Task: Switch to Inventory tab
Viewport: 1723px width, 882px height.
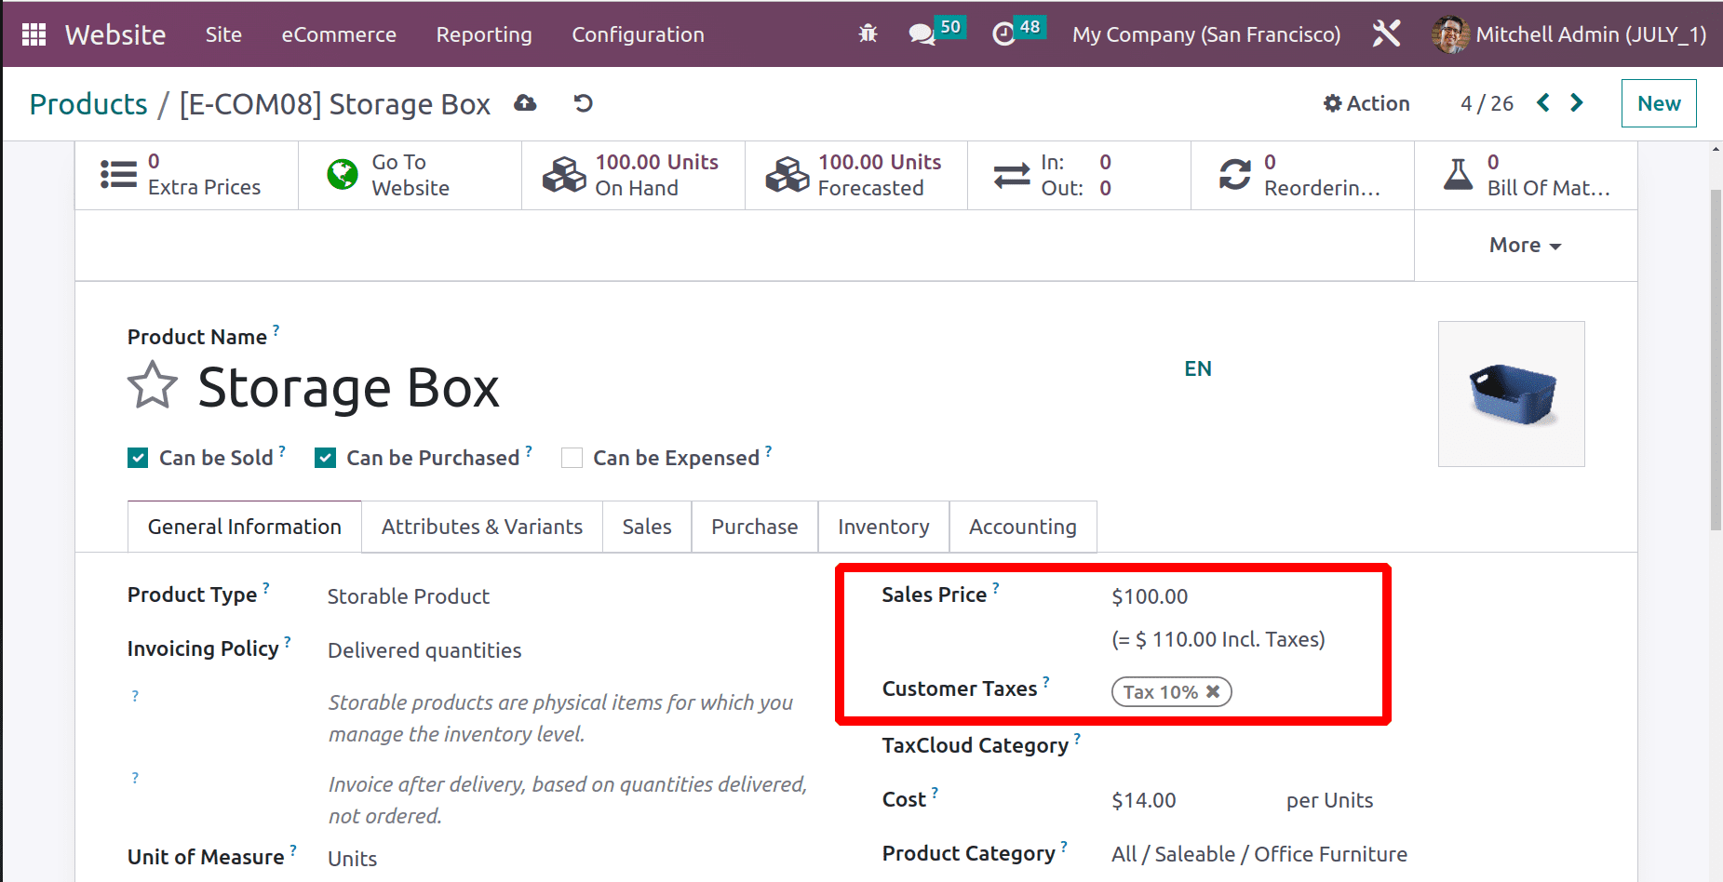Action: click(883, 527)
